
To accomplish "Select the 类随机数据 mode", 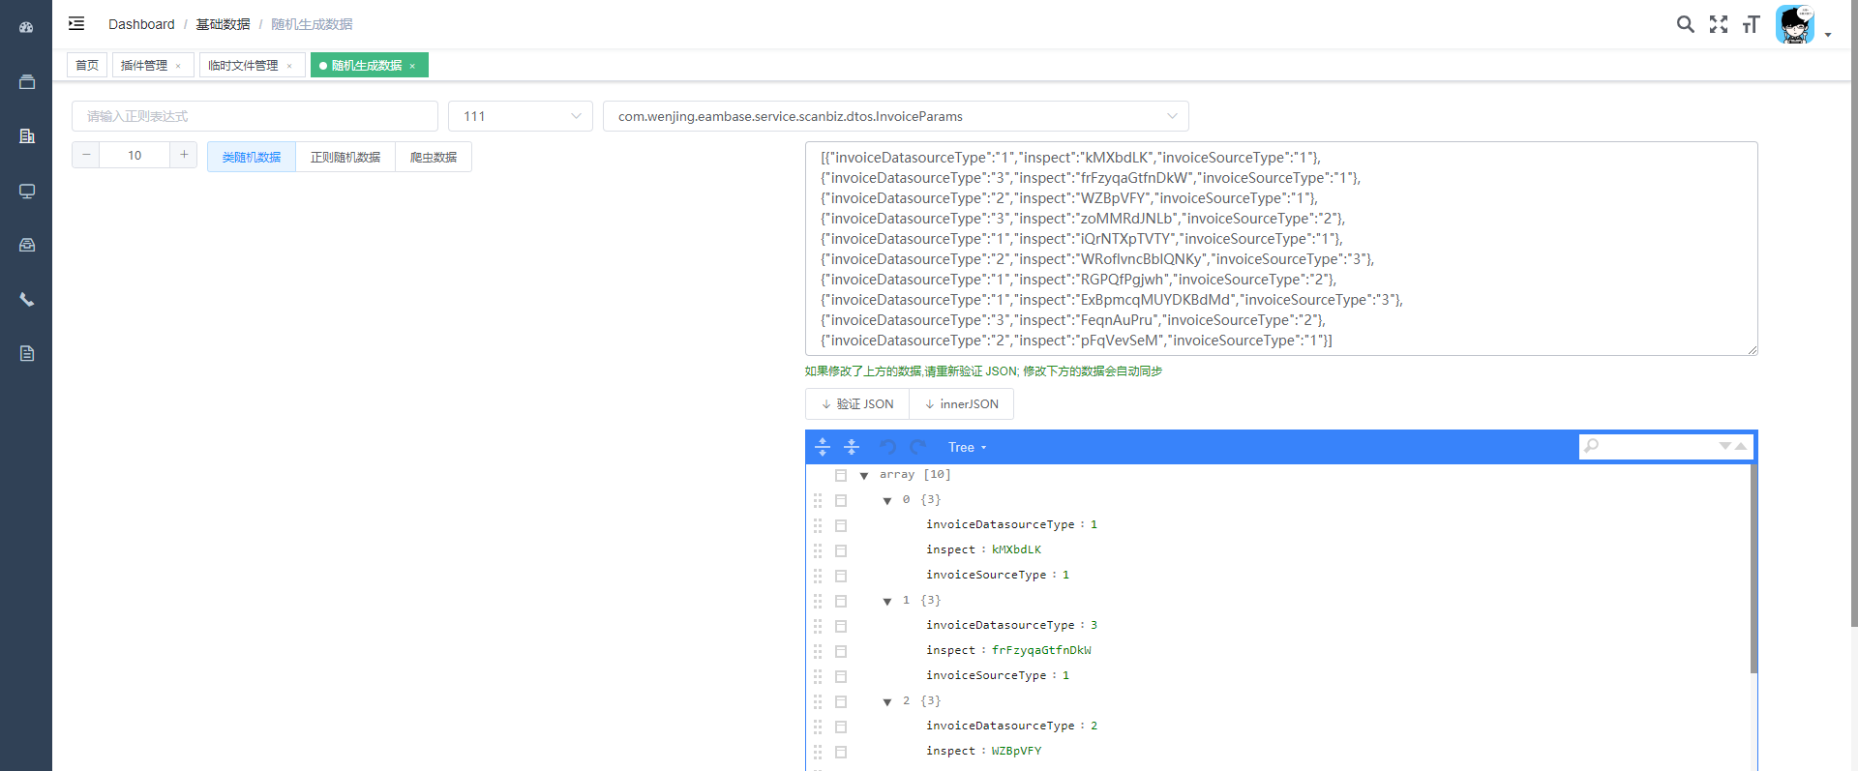I will point(252,157).
